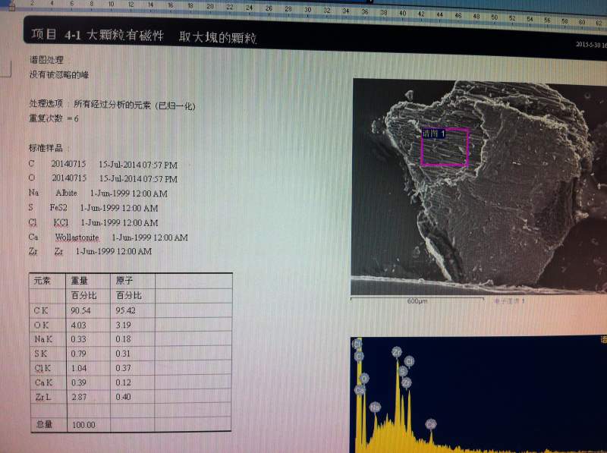Click the '标准样品' heading
This screenshot has height=453, width=607.
[x=46, y=148]
